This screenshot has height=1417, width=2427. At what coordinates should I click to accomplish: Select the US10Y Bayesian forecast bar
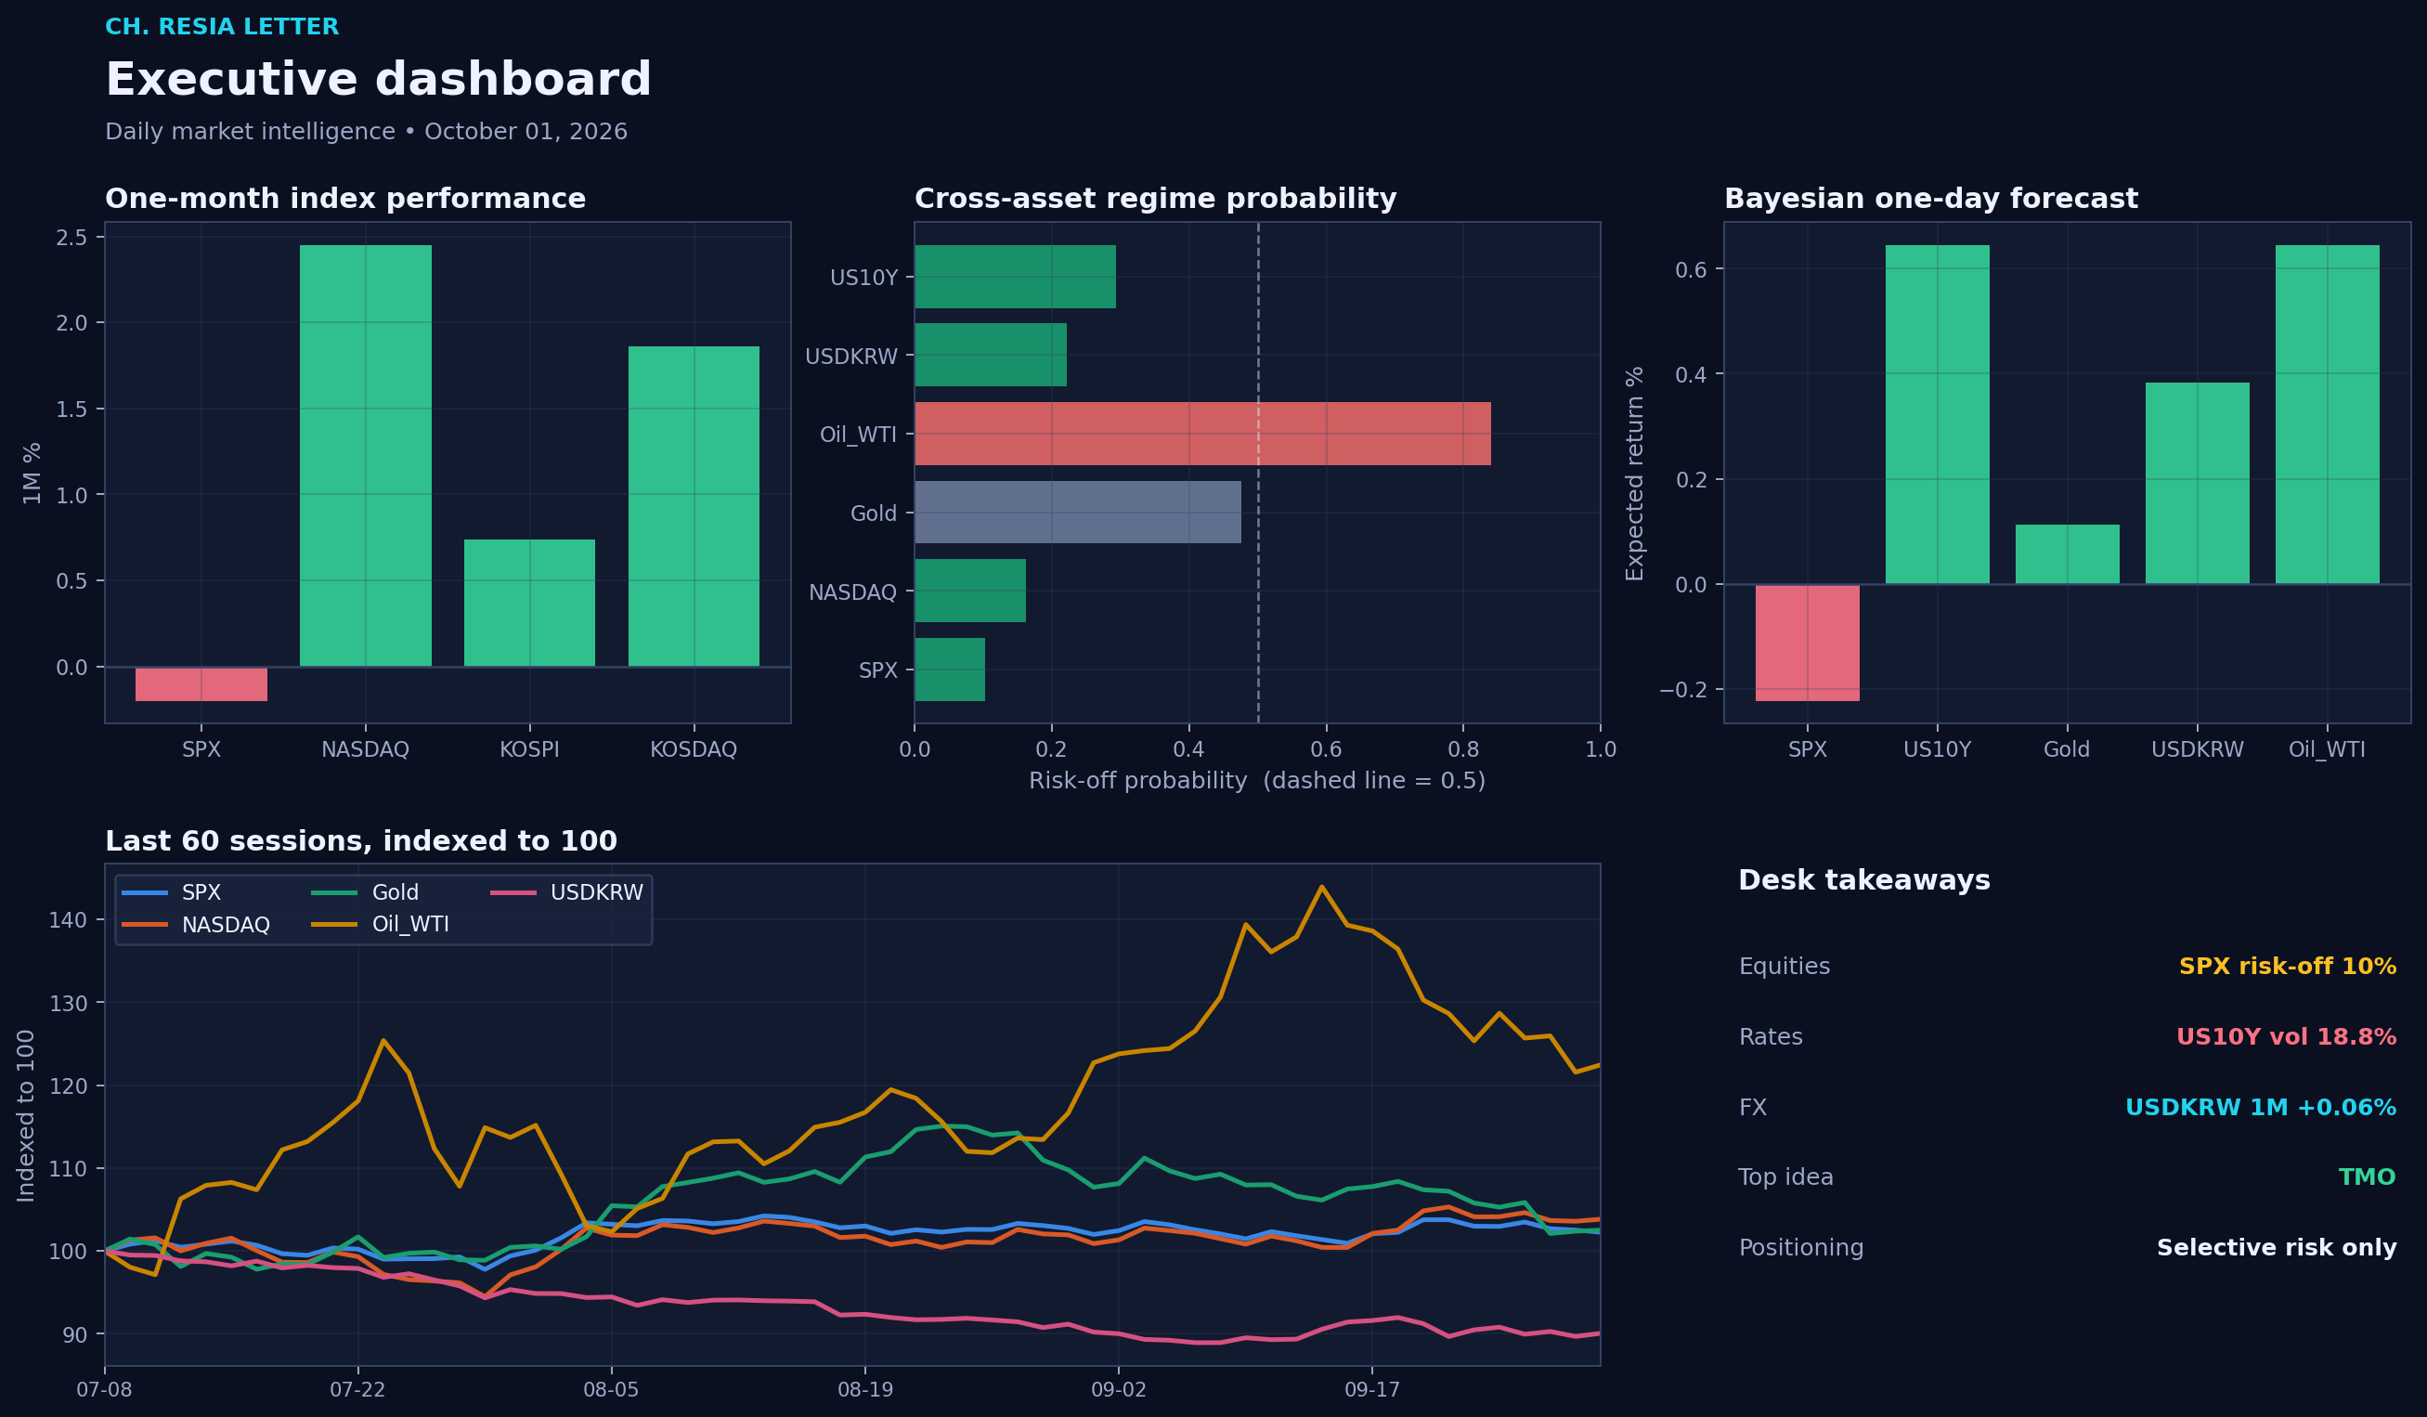[1938, 414]
